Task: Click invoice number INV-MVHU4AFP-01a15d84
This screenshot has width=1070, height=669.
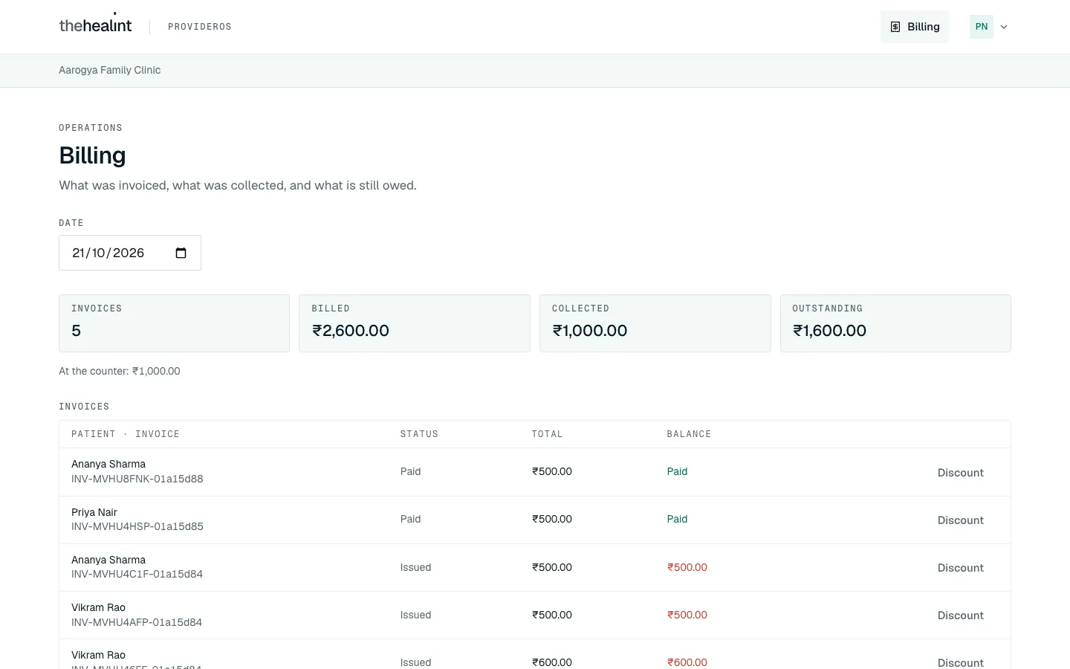Action: click(x=137, y=622)
